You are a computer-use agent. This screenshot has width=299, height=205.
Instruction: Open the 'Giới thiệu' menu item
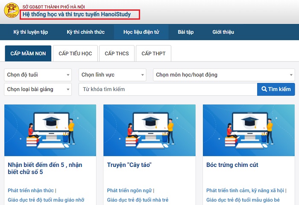223,32
